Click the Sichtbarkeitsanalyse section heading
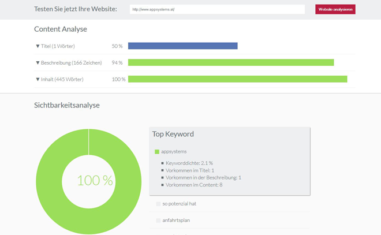The image size is (381, 235). [67, 105]
